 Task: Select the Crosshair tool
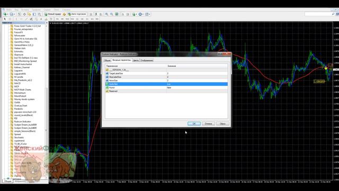[10, 19]
